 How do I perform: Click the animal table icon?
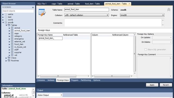click(12, 28)
